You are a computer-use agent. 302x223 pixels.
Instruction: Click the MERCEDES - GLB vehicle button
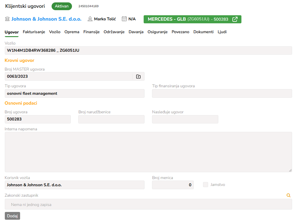point(193,19)
